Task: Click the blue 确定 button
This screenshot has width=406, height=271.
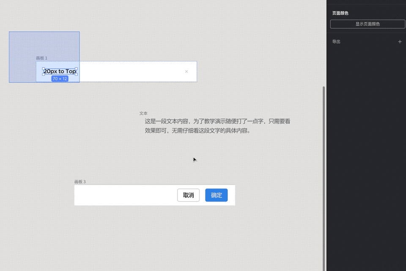Action: coord(216,195)
